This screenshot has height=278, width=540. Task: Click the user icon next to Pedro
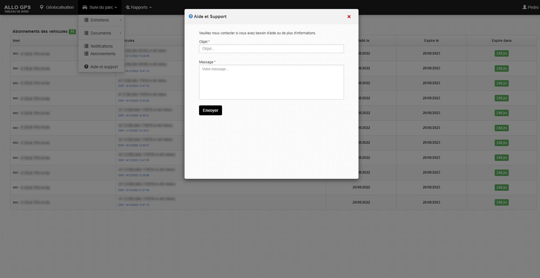524,7
